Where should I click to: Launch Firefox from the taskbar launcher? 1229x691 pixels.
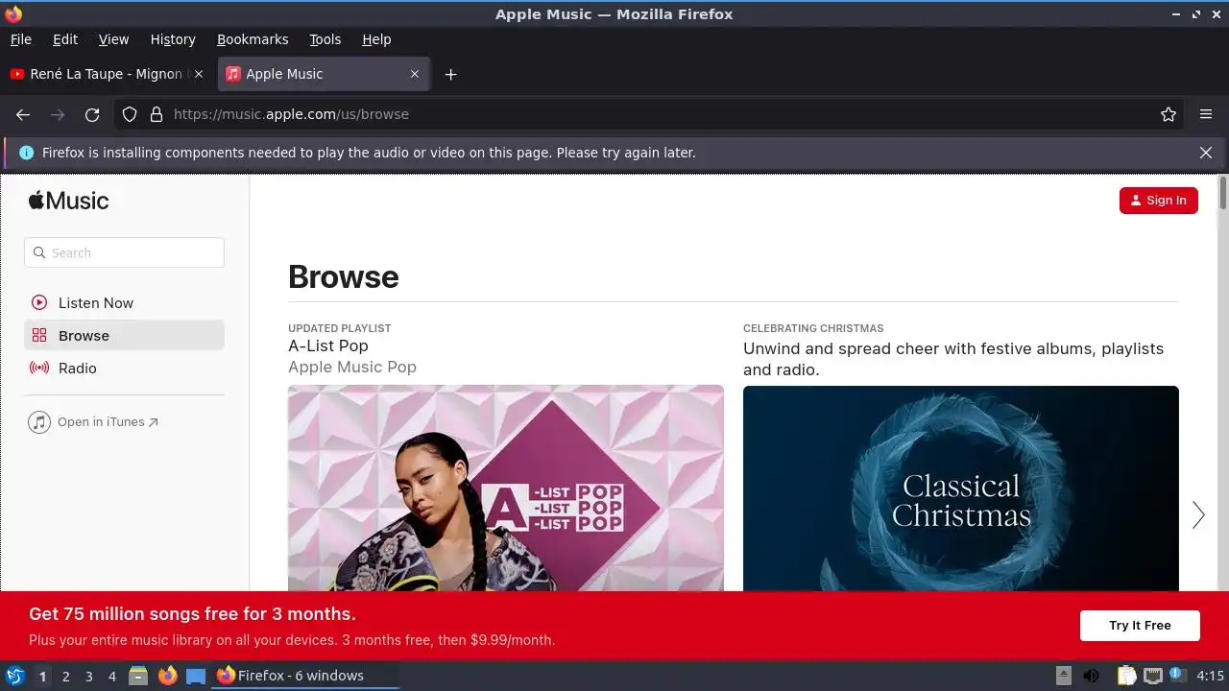pyautogui.click(x=167, y=676)
